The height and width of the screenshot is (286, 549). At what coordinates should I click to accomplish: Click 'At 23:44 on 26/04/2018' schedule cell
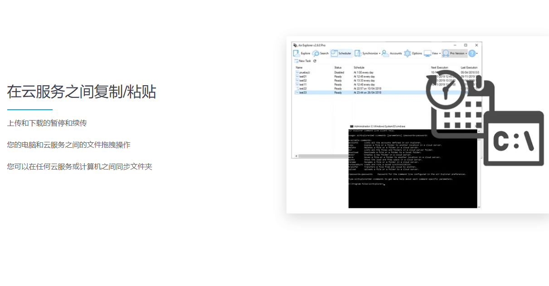(x=367, y=92)
